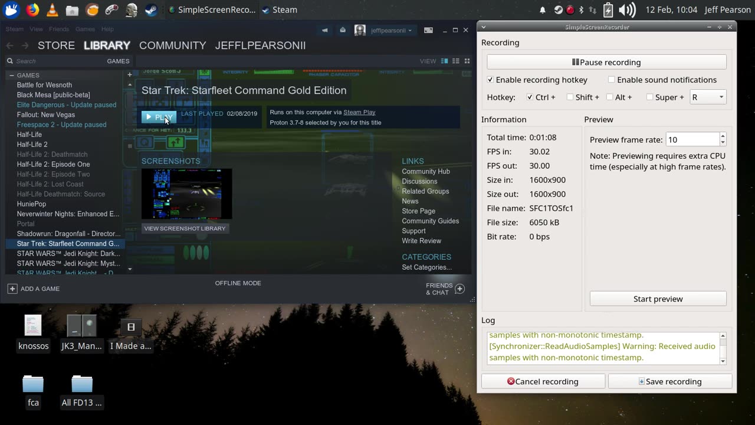
Task: Launch Firefox from the top panel
Action: tap(32, 9)
